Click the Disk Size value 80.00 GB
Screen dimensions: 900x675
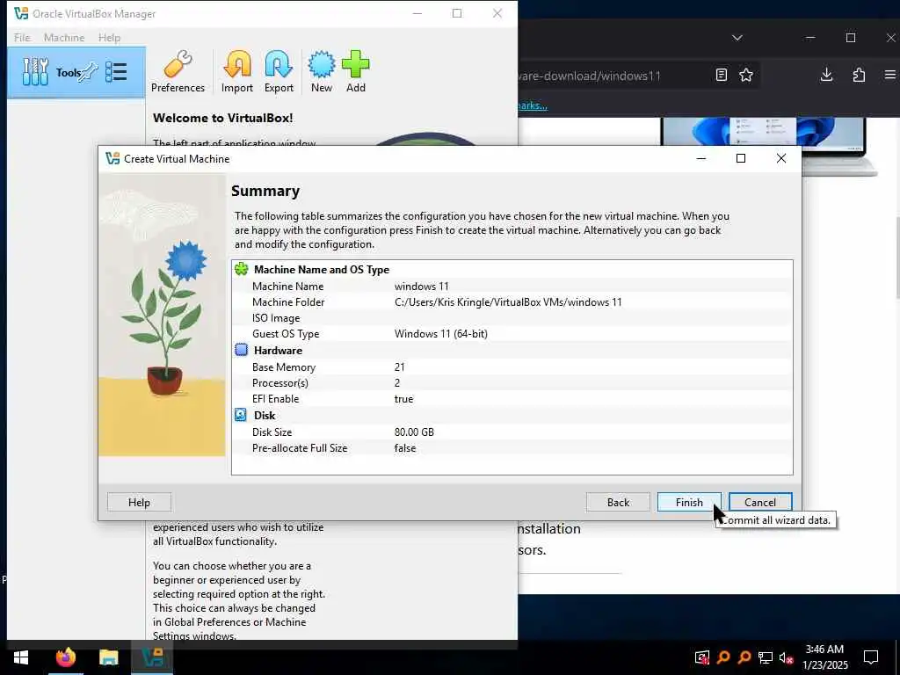[x=414, y=432]
